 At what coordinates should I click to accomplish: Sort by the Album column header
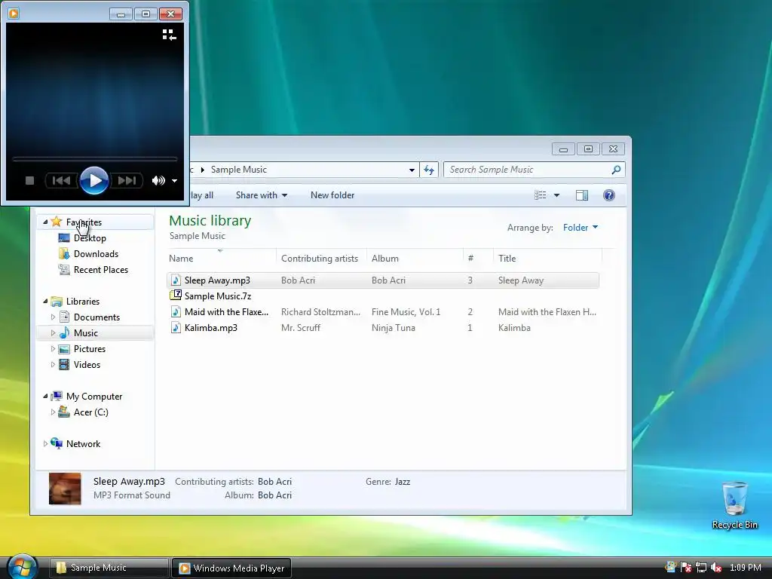[415, 259]
